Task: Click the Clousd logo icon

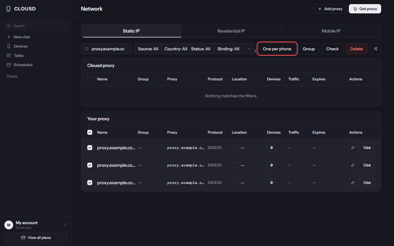Action: pyautogui.click(x=8, y=9)
